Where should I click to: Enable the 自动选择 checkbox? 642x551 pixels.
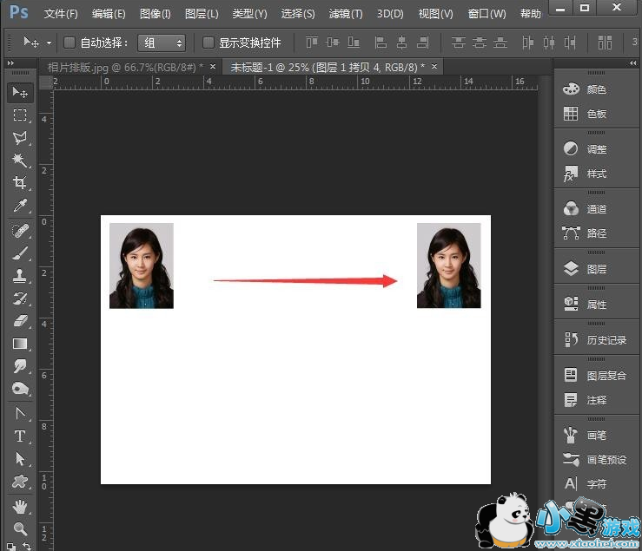tap(69, 43)
